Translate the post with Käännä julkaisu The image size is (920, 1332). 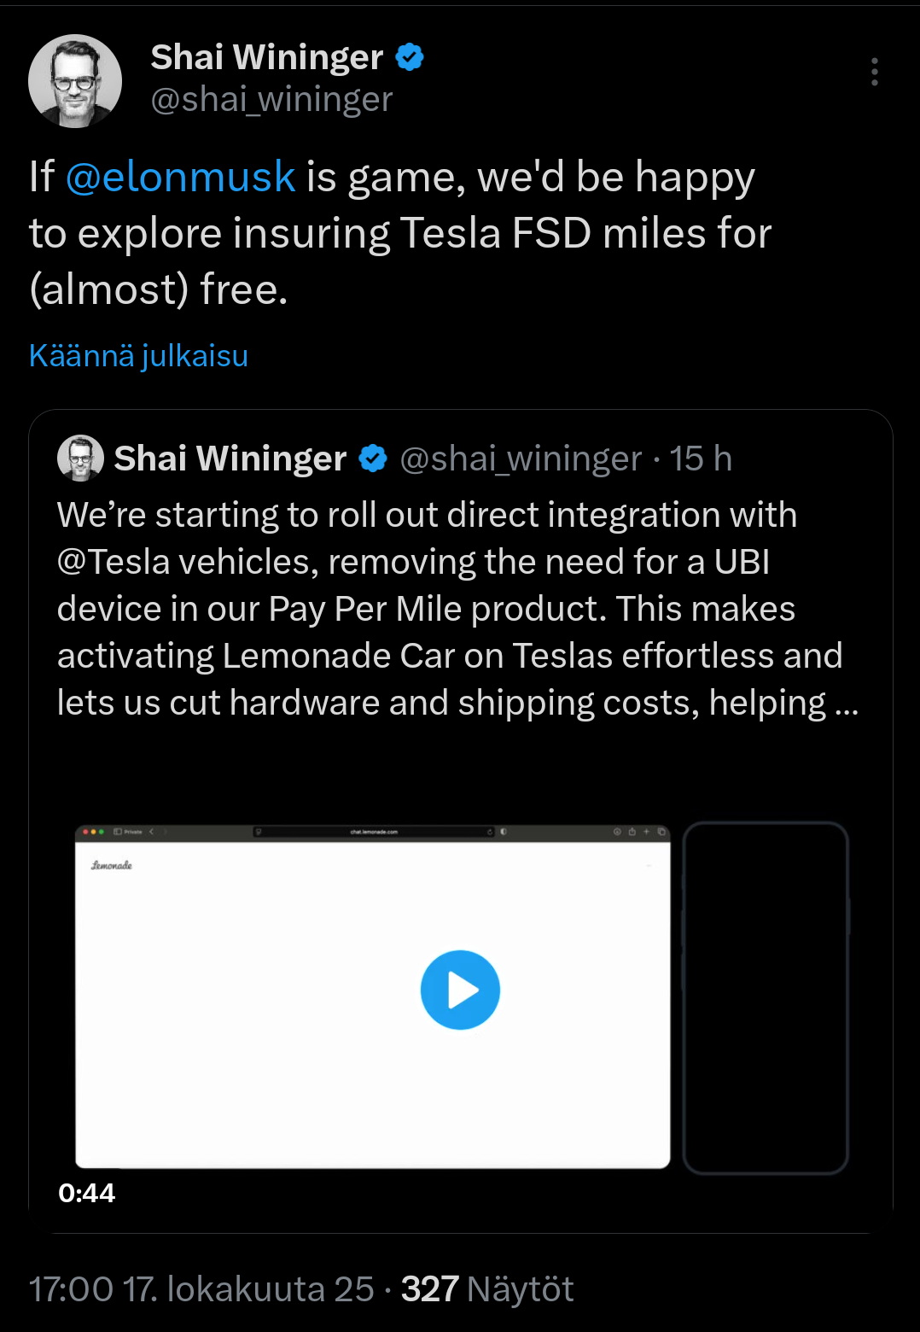click(x=138, y=355)
